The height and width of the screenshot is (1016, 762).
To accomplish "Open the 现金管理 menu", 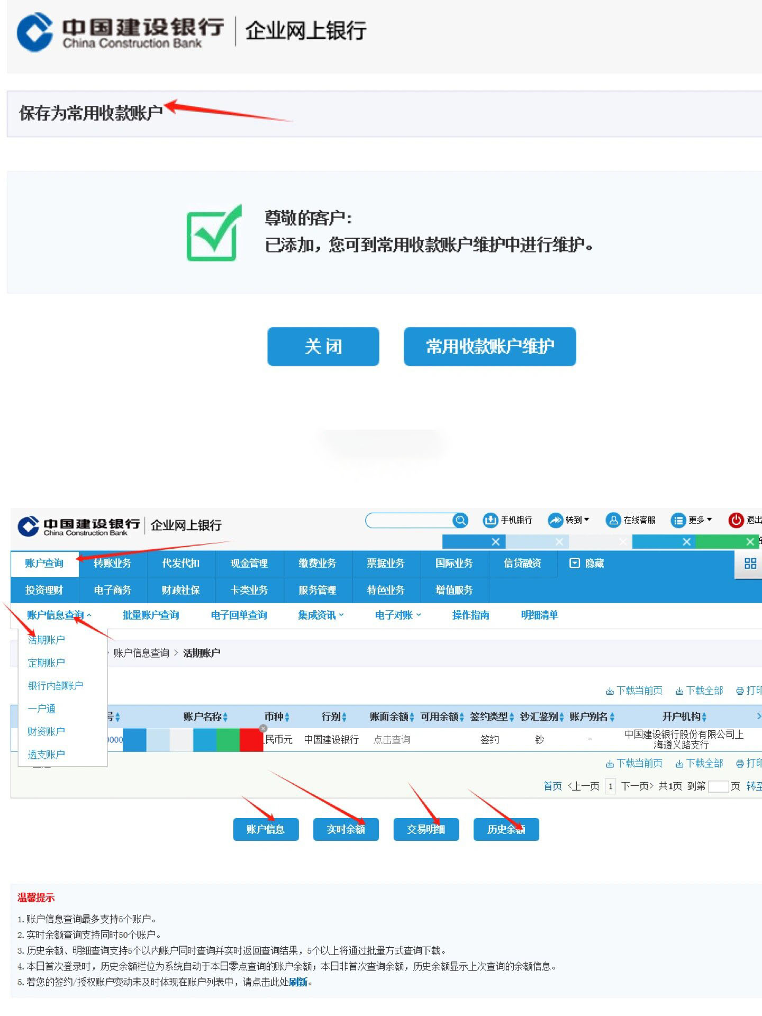I will coord(249,564).
